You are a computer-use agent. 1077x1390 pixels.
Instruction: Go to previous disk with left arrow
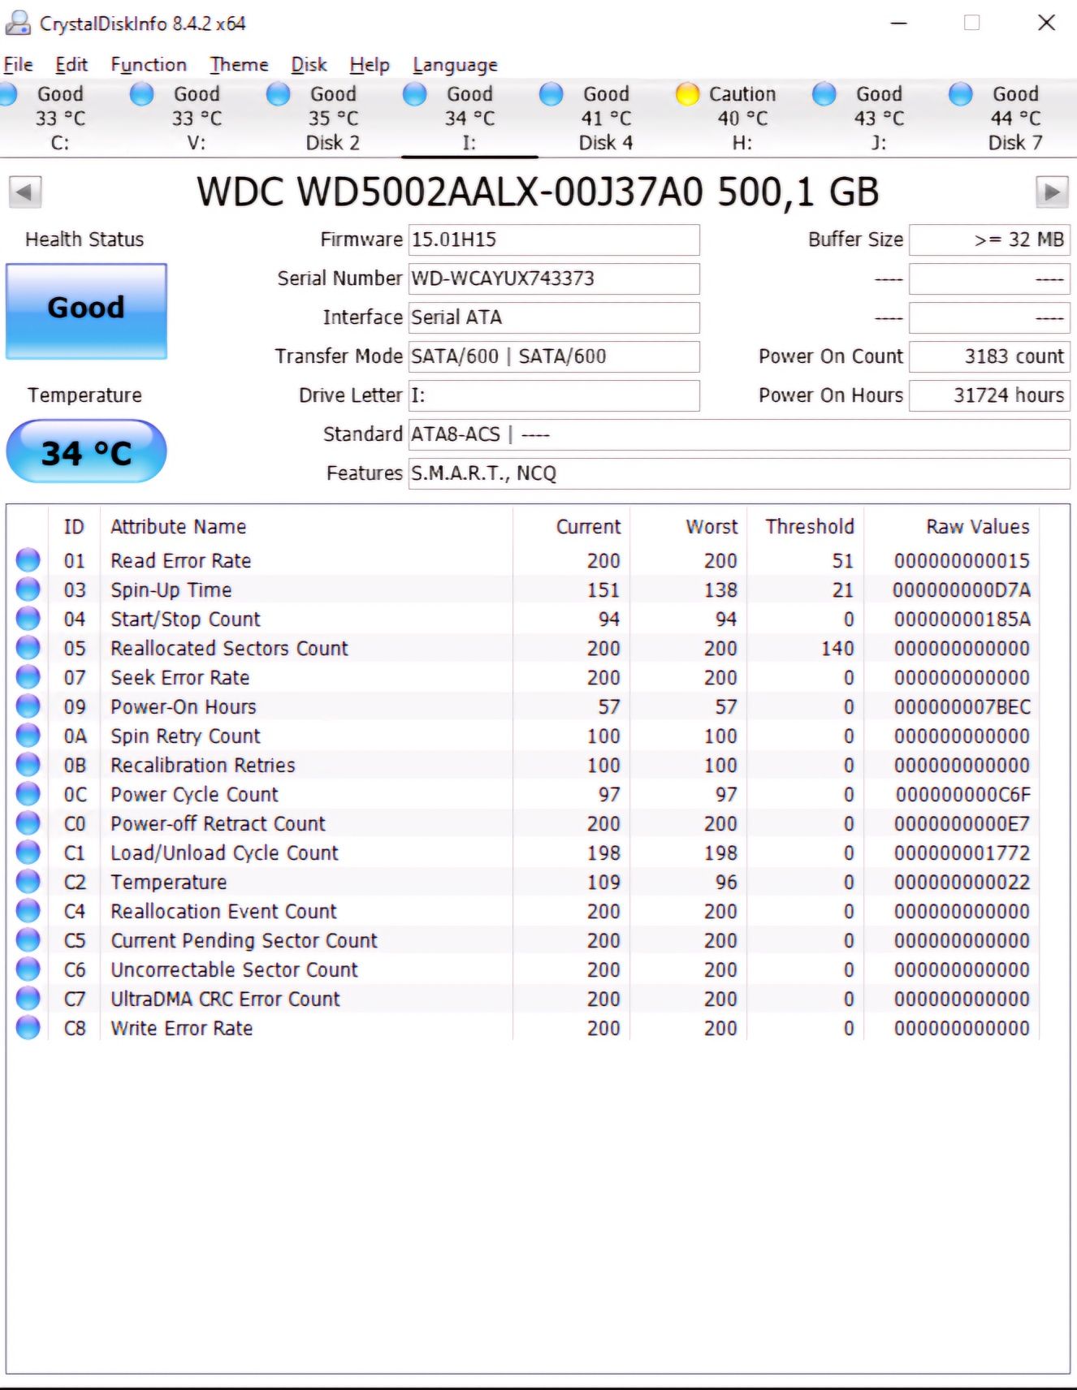(x=24, y=192)
